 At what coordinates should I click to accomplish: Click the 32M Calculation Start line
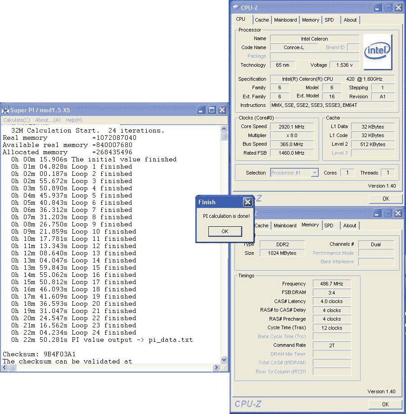click(88, 130)
